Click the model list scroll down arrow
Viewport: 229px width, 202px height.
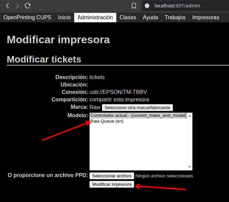[x=190, y=167]
